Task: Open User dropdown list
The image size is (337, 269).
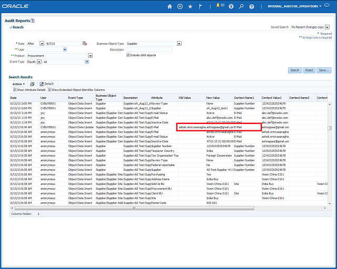Action: pos(65,49)
